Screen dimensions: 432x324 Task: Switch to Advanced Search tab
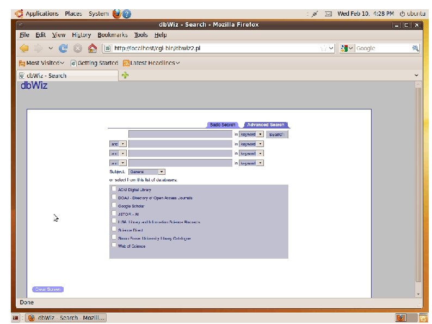(x=266, y=125)
